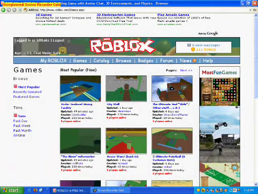Viewport: 258px width, 194px height.
Task: Open the Windows Start menu
Action: (11, 190)
